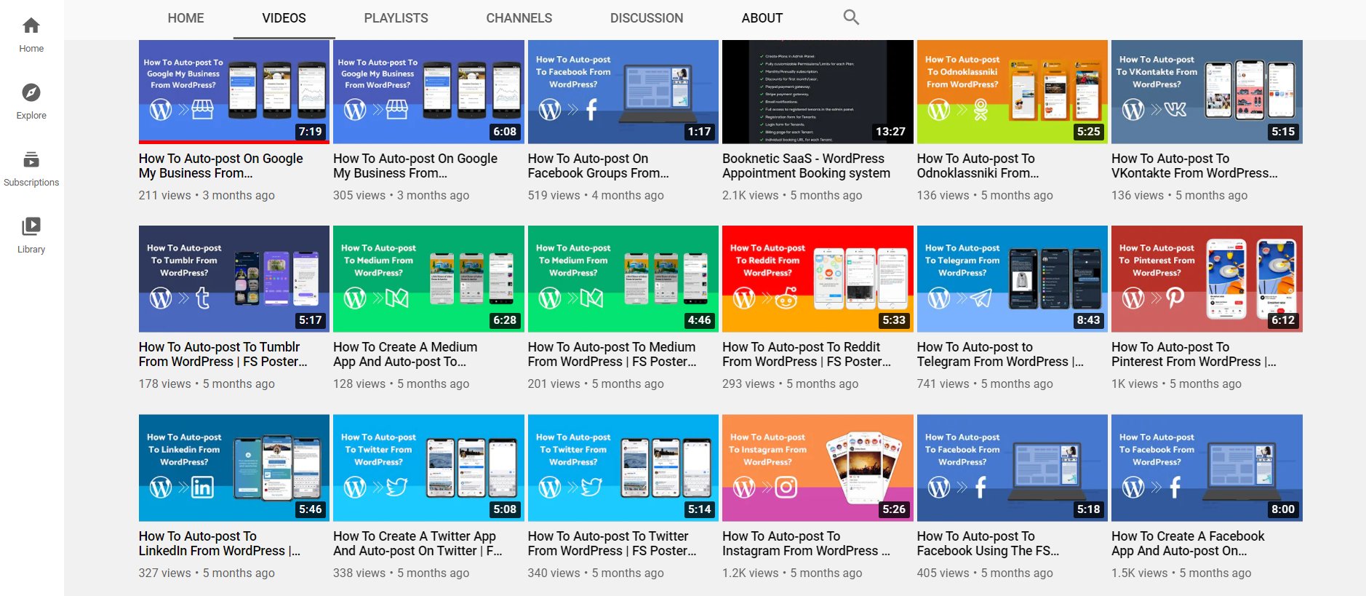Click 'How To Auto-post To LinkedIn' title
The height and width of the screenshot is (596, 1366).
coord(220,544)
